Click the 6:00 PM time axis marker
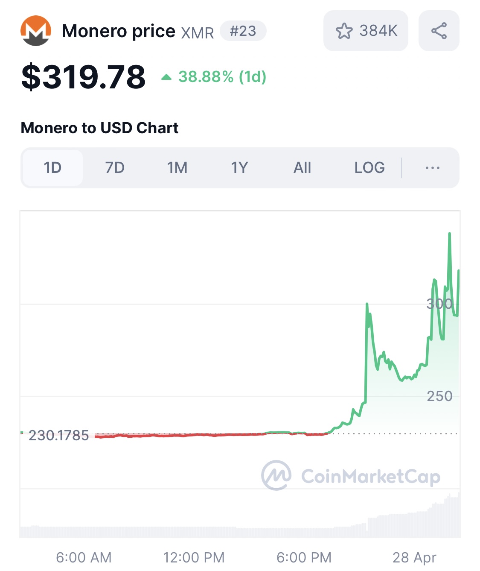The width and height of the screenshot is (480, 571). pyautogui.click(x=304, y=557)
